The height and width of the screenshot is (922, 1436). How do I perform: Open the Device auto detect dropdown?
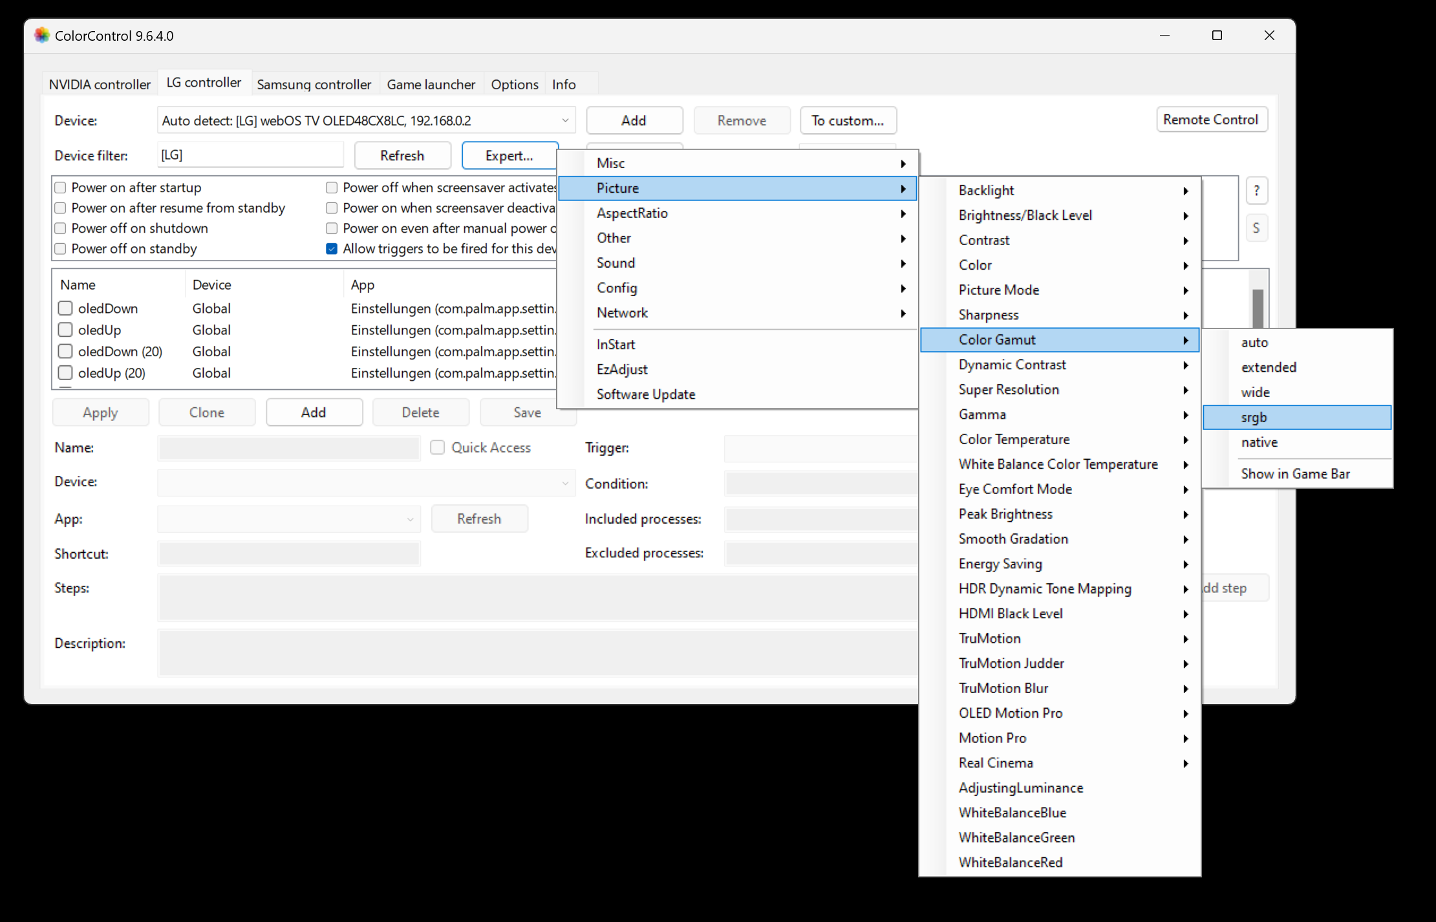tap(367, 120)
